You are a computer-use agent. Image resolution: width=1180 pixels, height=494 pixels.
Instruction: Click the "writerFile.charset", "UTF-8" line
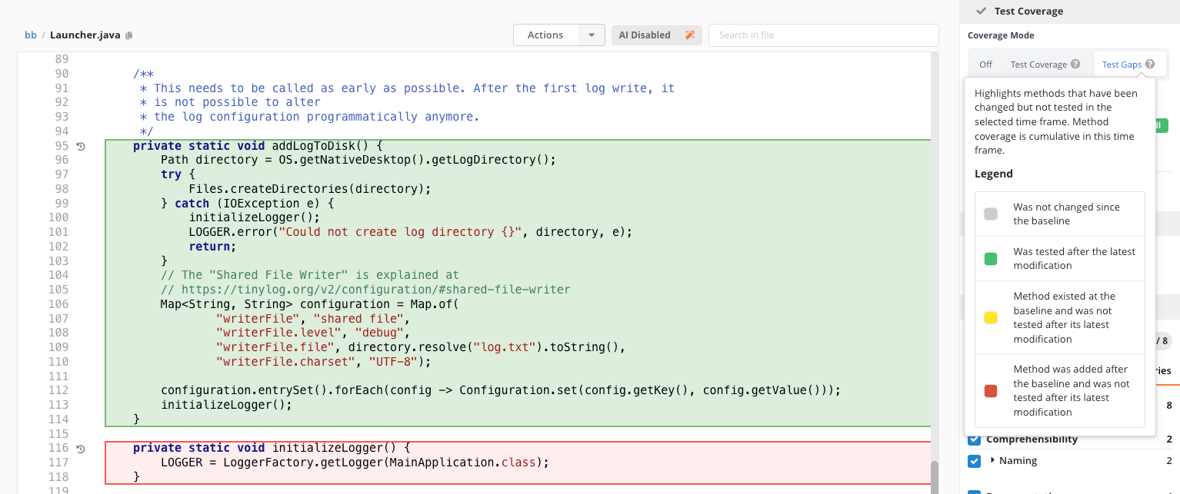[324, 362]
